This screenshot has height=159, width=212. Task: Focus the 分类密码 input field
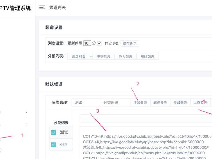pos(115,103)
